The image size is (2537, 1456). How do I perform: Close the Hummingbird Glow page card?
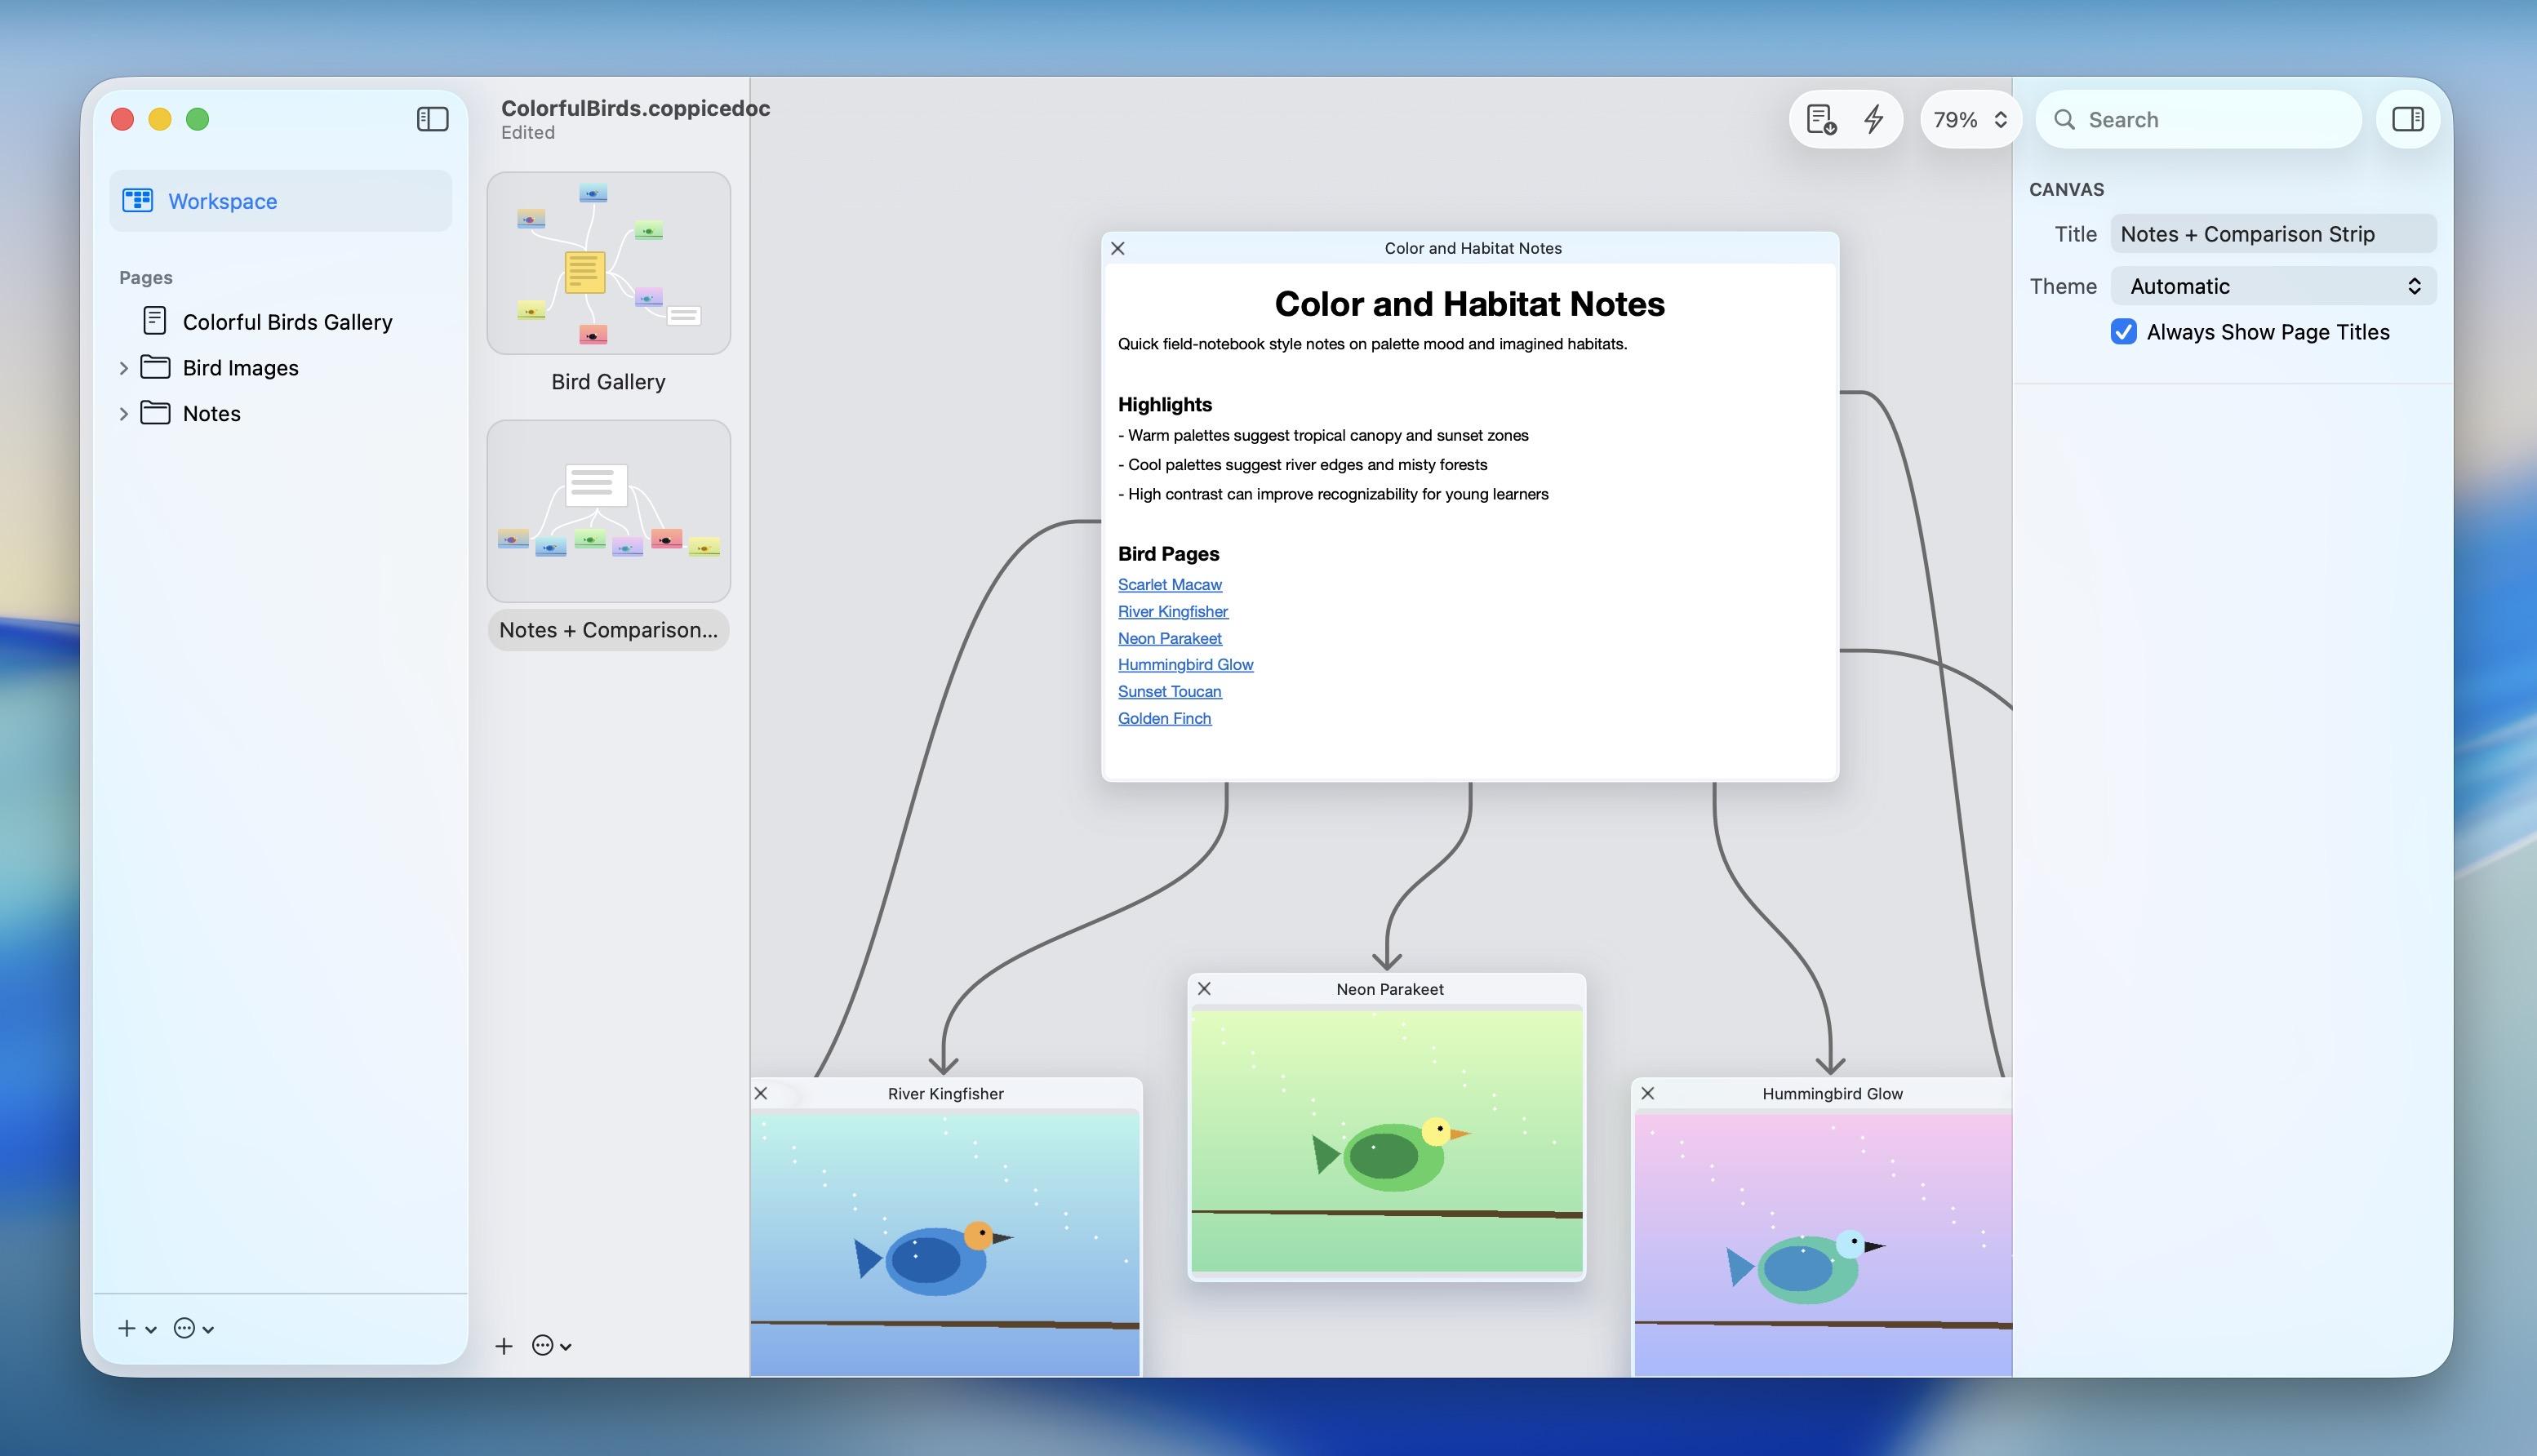click(1648, 1094)
